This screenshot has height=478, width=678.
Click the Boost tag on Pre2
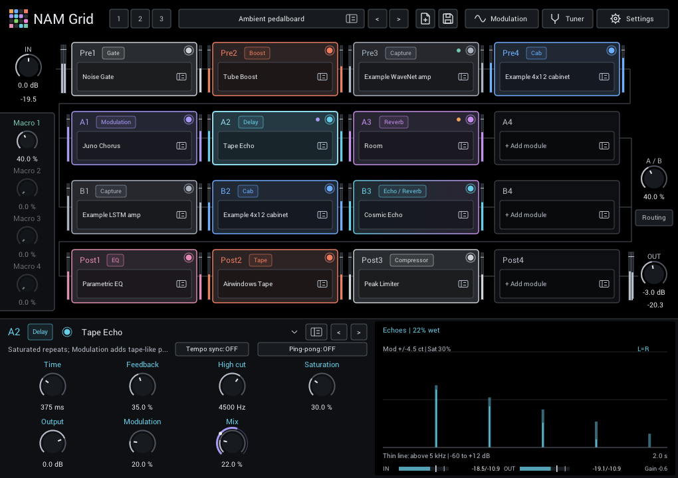257,53
